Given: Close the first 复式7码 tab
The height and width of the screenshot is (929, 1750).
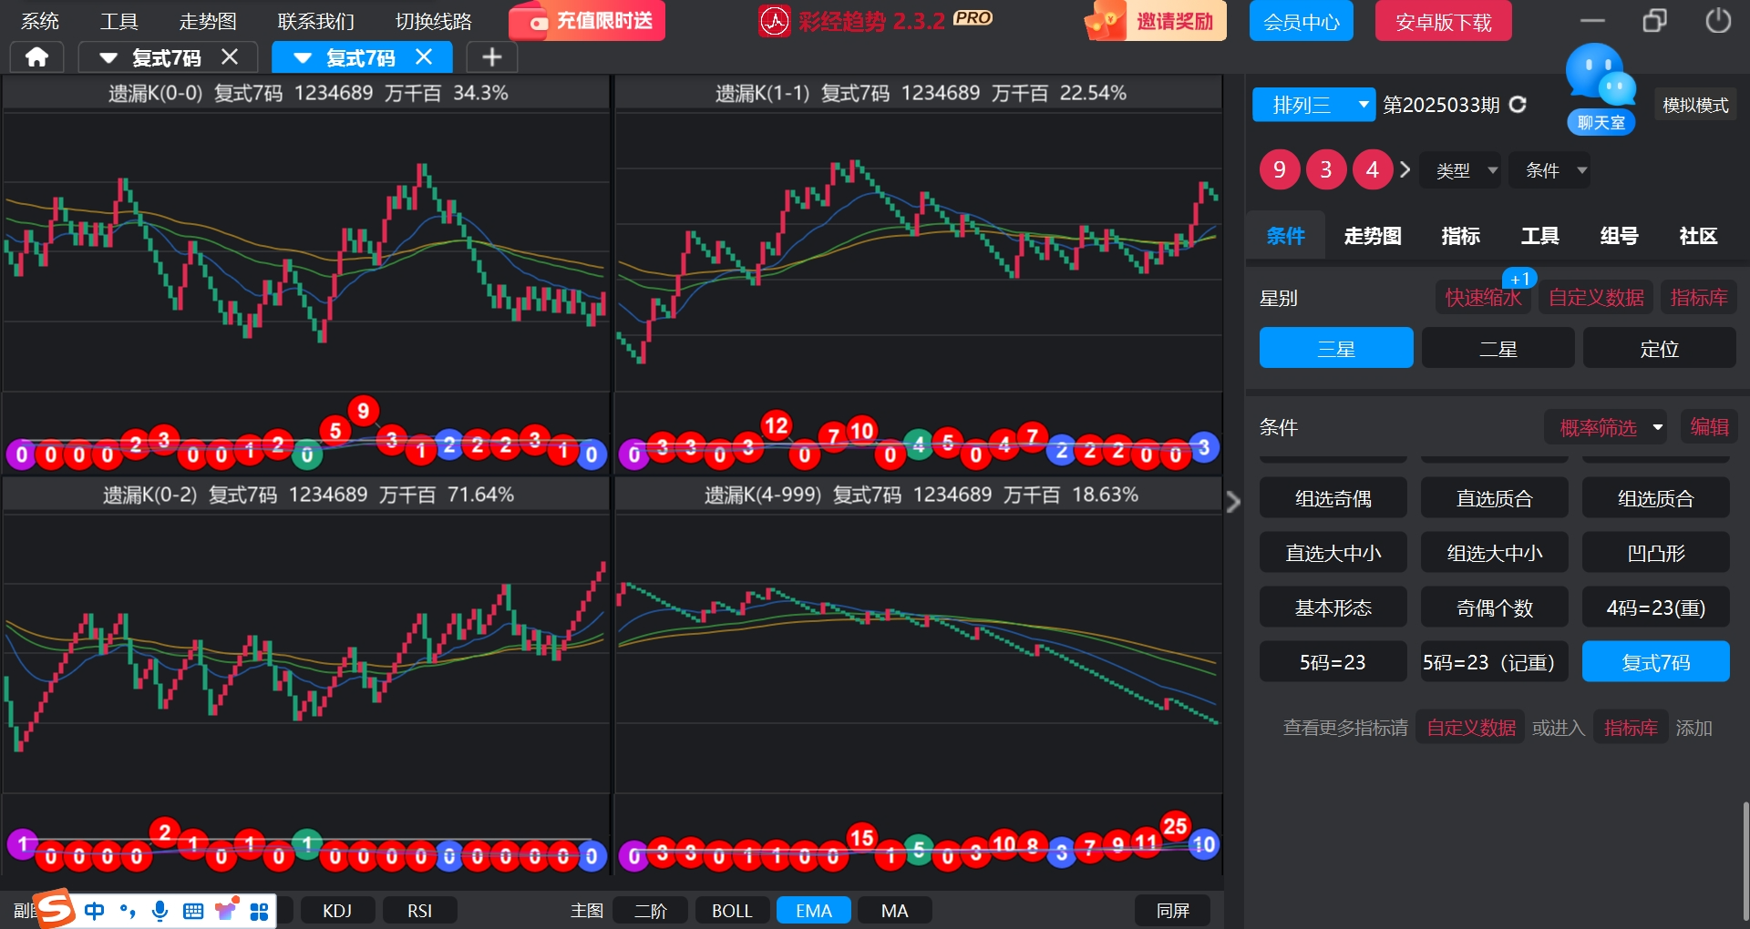Looking at the screenshot, I should [230, 57].
